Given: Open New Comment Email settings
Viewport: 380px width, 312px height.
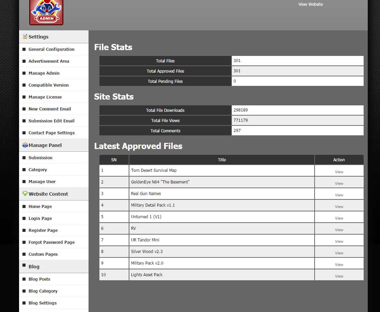Looking at the screenshot, I should coord(50,109).
